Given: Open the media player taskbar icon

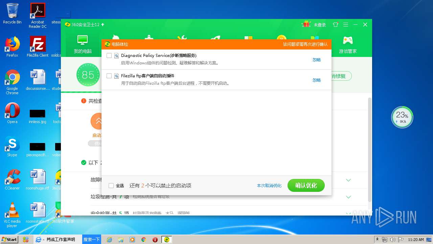Looking at the screenshot, I should click(132, 240).
